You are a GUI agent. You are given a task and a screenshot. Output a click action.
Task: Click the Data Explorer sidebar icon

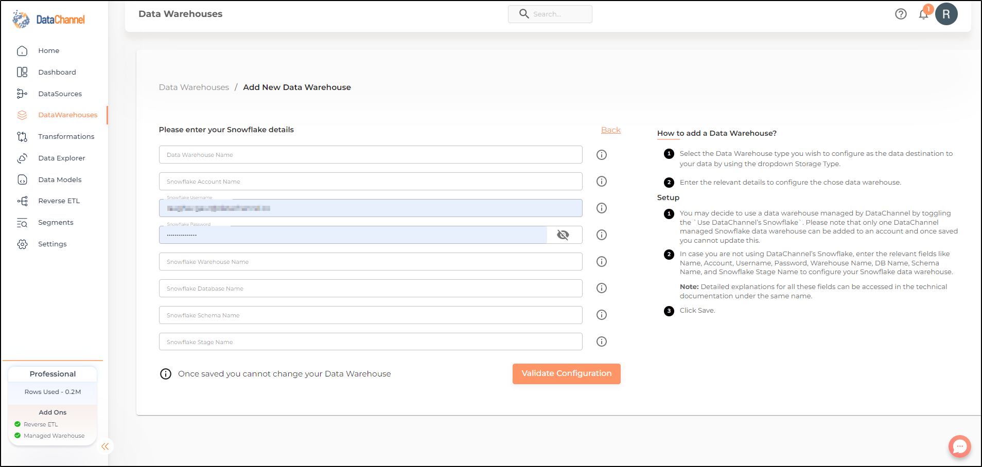22,158
